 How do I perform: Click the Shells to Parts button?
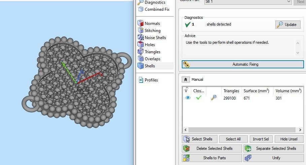coord(212,158)
